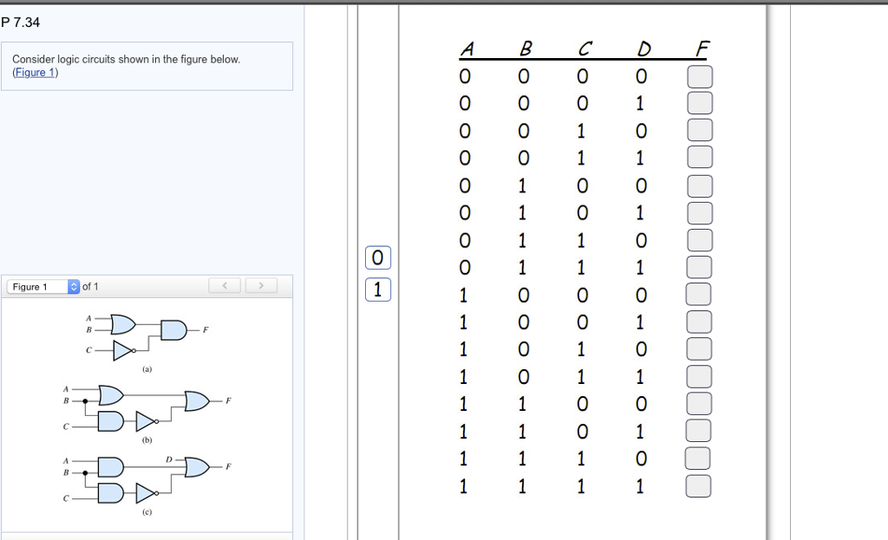Select the output OR gate in circuit (b)

tap(198, 401)
